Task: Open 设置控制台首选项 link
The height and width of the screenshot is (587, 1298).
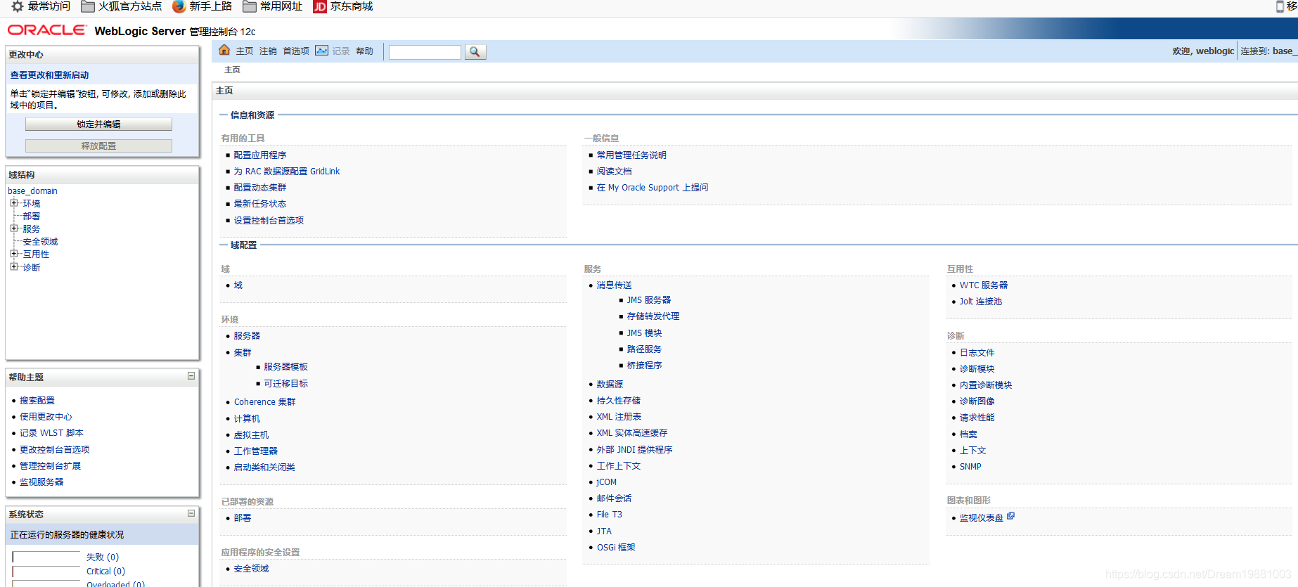Action: pyautogui.click(x=269, y=220)
